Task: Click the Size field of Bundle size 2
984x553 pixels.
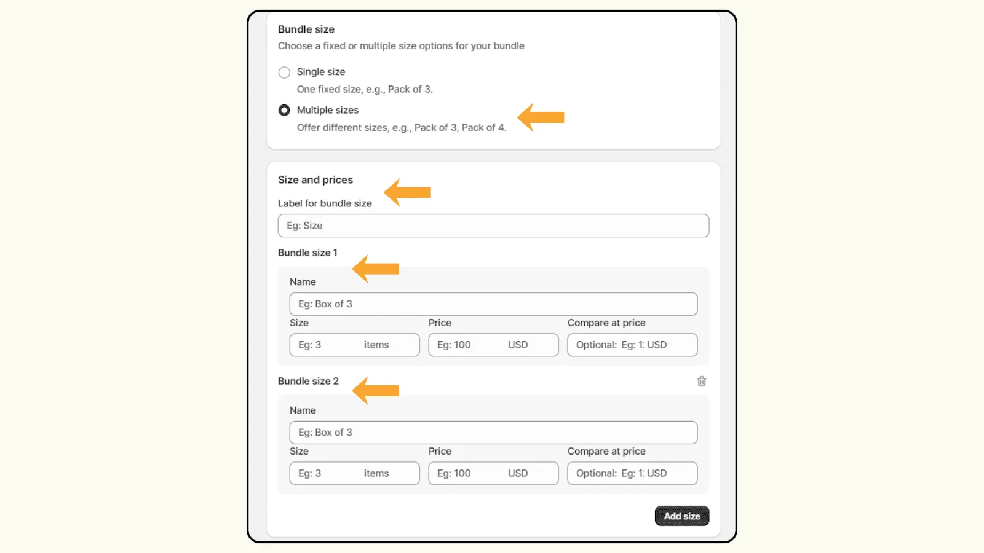Action: 332,473
